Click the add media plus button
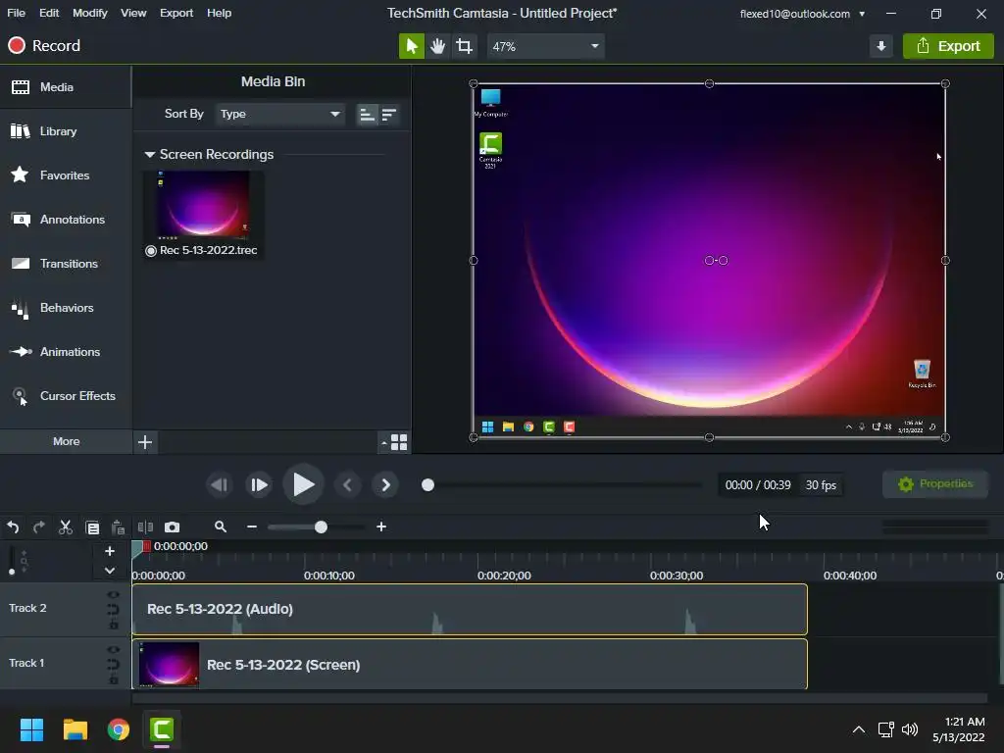This screenshot has width=1004, height=753. coord(145,442)
